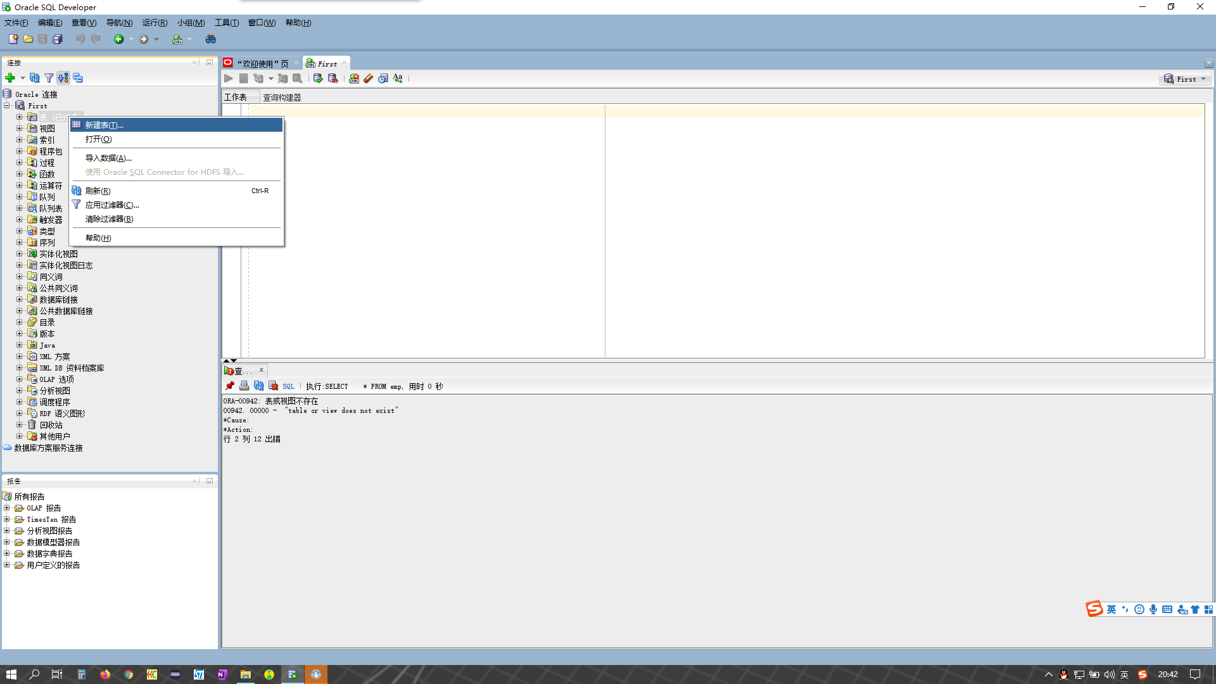Image resolution: width=1216 pixels, height=684 pixels.
Task: Refresh the query output with the refresh icon
Action: point(258,386)
